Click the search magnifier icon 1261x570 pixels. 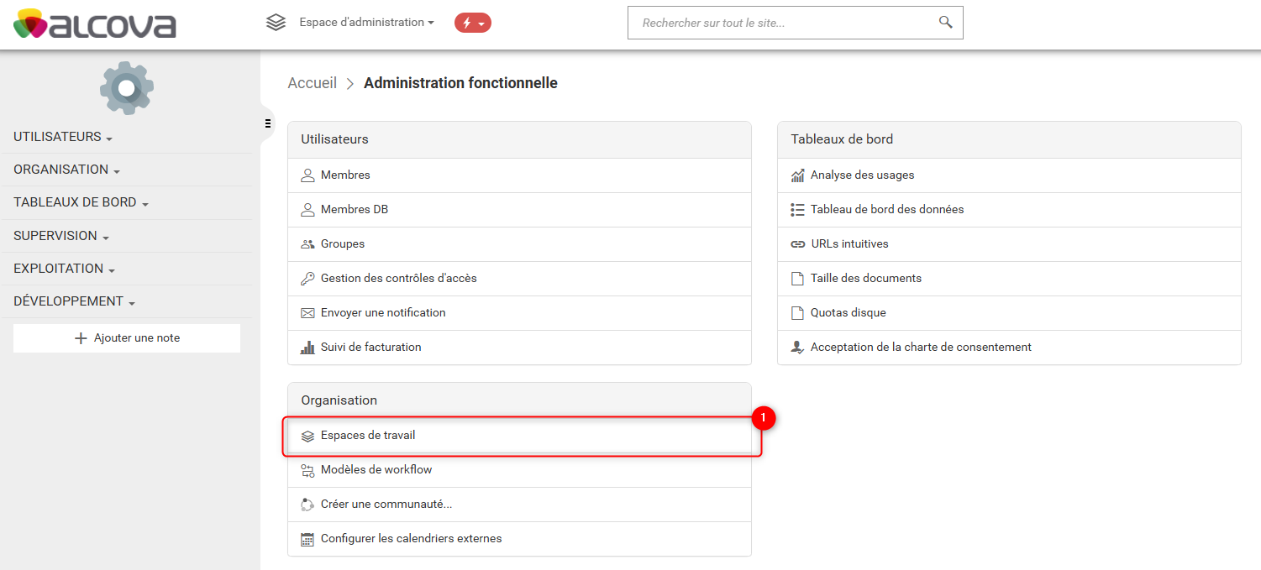945,23
